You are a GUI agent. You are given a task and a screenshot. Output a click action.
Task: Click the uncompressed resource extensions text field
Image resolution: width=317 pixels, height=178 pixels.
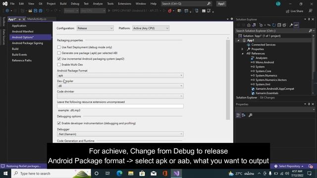tap(120, 106)
